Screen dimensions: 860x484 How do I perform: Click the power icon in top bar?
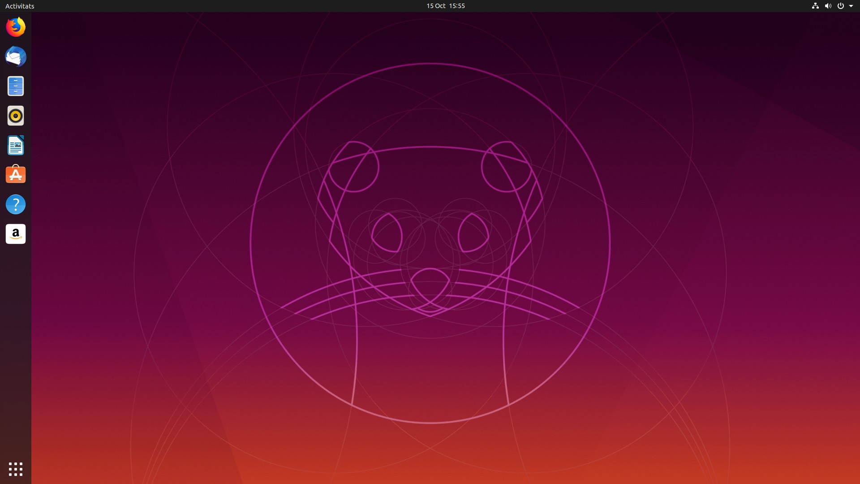click(841, 6)
